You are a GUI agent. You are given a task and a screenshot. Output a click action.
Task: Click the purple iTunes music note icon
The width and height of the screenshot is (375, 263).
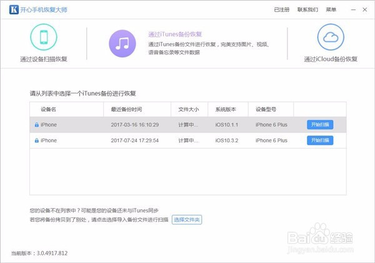click(122, 44)
